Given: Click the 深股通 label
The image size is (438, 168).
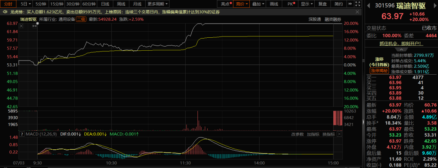Looking at the screenshot, I should (315, 19).
